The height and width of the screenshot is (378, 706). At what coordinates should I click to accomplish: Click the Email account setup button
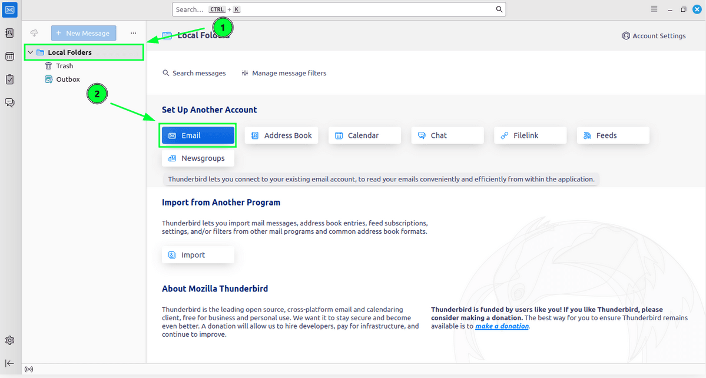click(198, 135)
